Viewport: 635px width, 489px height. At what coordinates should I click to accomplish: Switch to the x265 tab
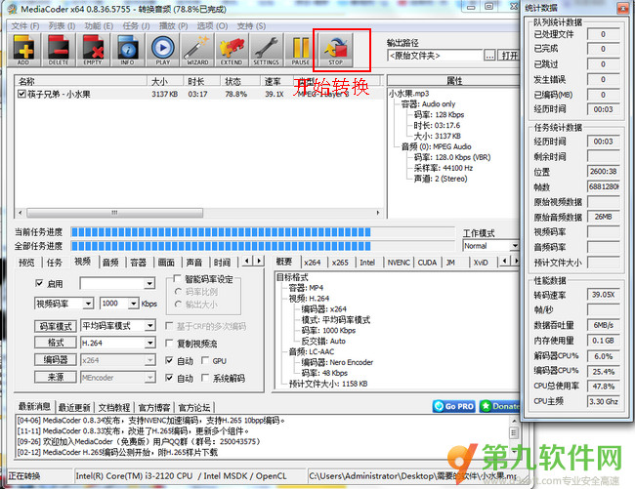[340, 263]
